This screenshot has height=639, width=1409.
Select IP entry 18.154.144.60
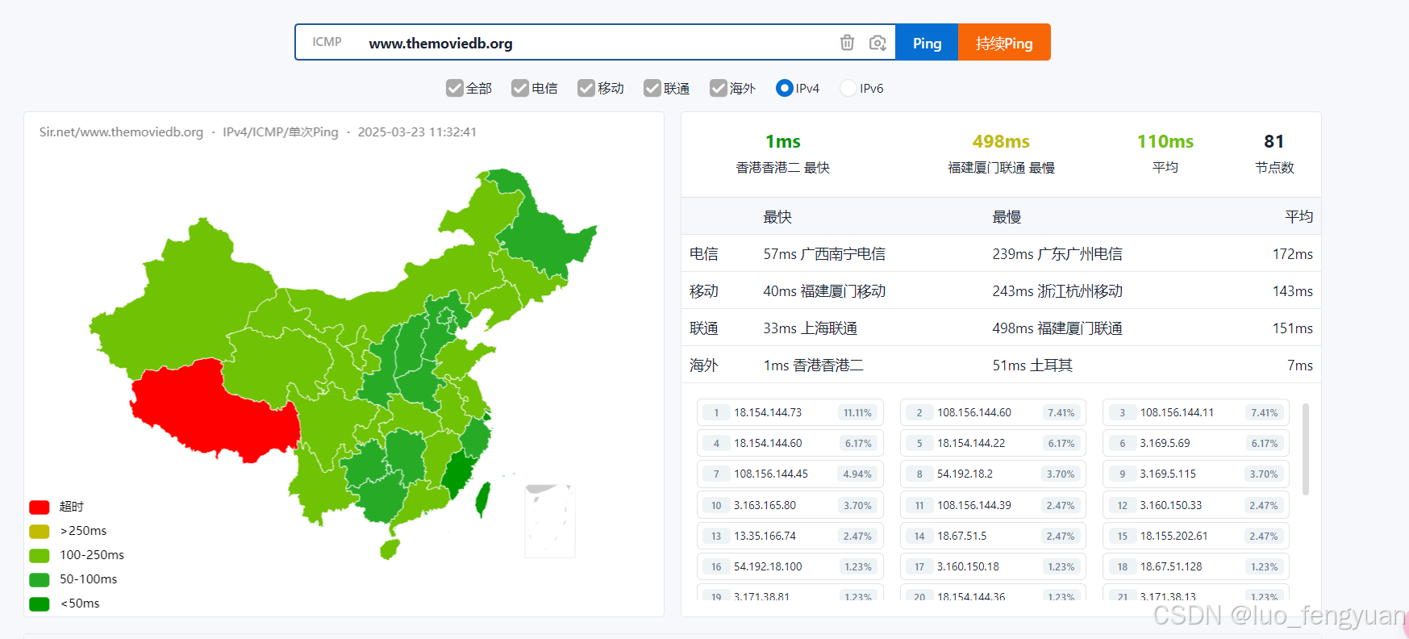click(x=790, y=443)
